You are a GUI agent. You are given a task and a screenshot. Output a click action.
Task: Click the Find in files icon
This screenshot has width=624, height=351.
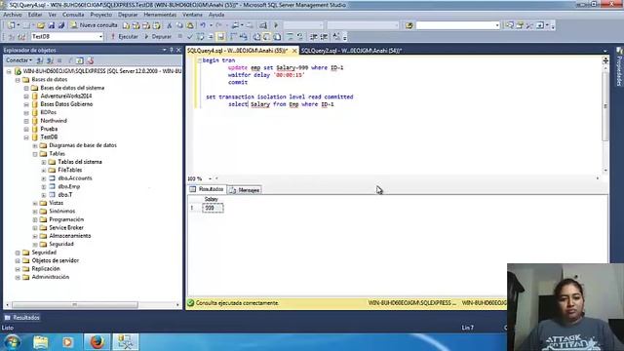[x=409, y=25]
